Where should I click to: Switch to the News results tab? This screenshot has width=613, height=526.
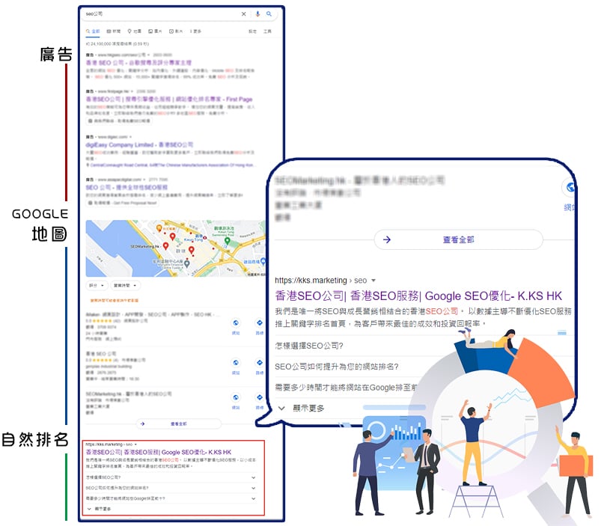coord(113,31)
